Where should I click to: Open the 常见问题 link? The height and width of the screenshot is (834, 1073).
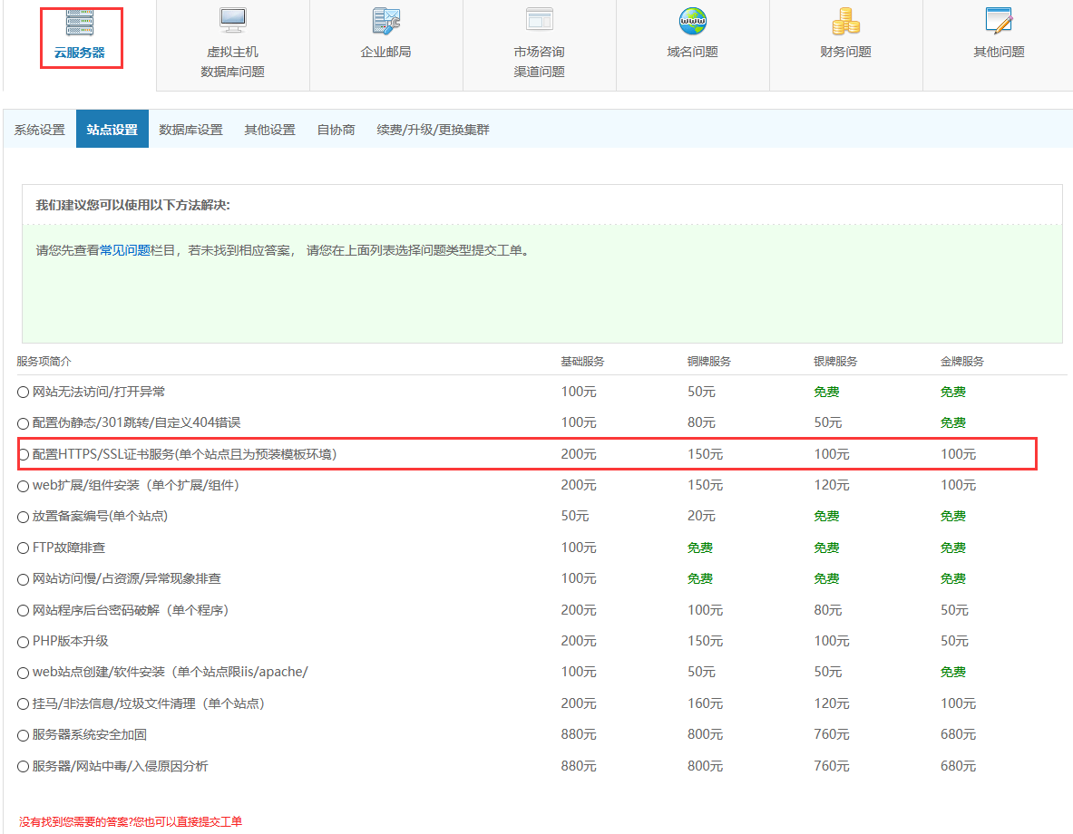click(x=125, y=250)
